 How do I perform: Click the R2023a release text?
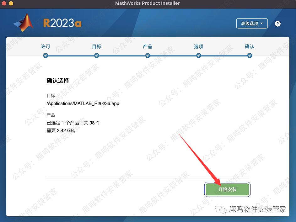(62, 24)
